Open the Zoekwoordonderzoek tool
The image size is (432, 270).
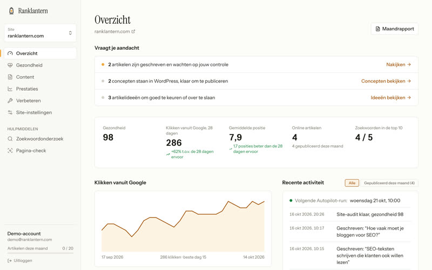pos(40,139)
